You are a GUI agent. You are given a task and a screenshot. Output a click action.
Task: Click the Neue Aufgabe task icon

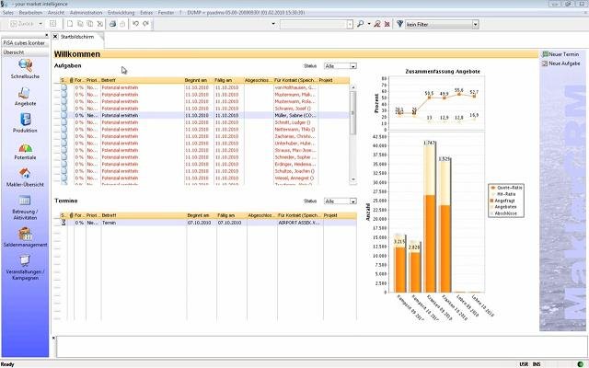(545, 63)
